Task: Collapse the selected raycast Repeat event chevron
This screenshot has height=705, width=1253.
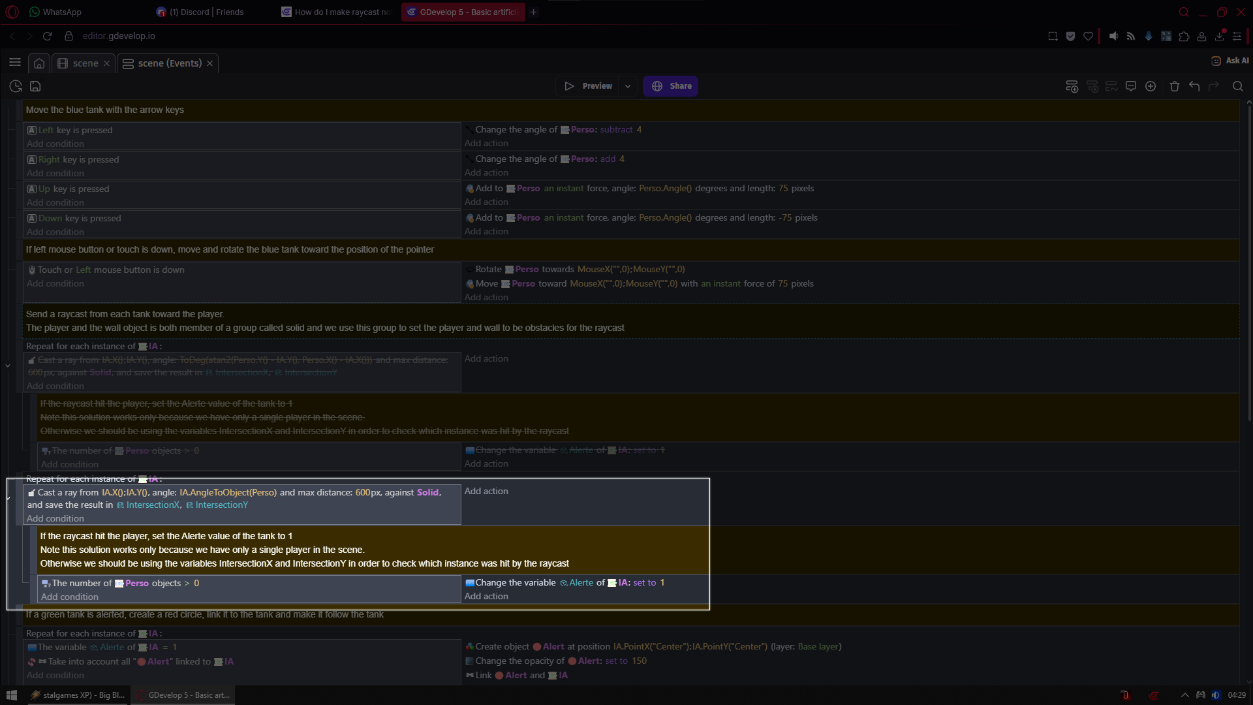Action: 8,498
